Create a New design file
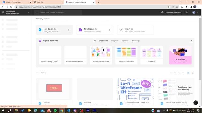Screen dimensions: 202x113 coord(54,30)
